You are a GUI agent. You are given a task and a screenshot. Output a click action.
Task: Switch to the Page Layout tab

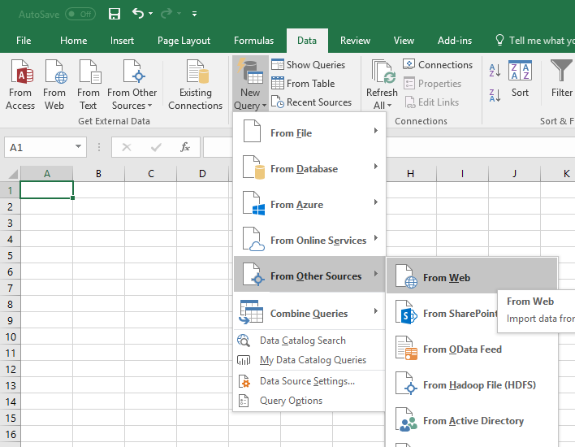(184, 41)
